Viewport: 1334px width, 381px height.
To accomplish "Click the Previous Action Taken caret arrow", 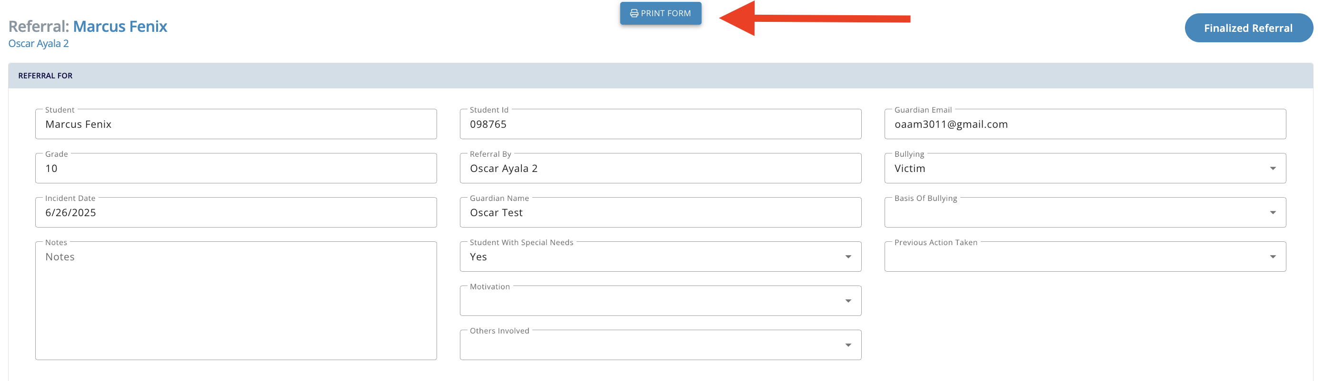I will [x=1273, y=257].
